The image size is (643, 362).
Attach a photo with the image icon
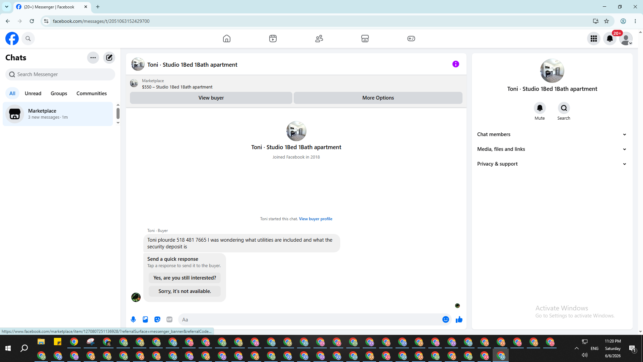pos(145,319)
